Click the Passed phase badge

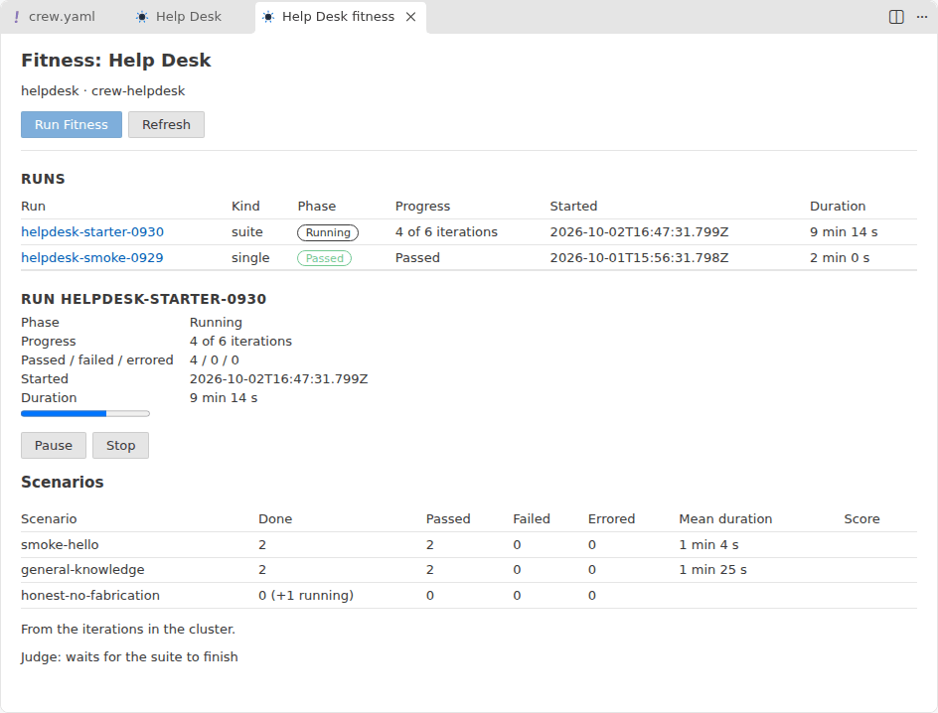point(324,258)
